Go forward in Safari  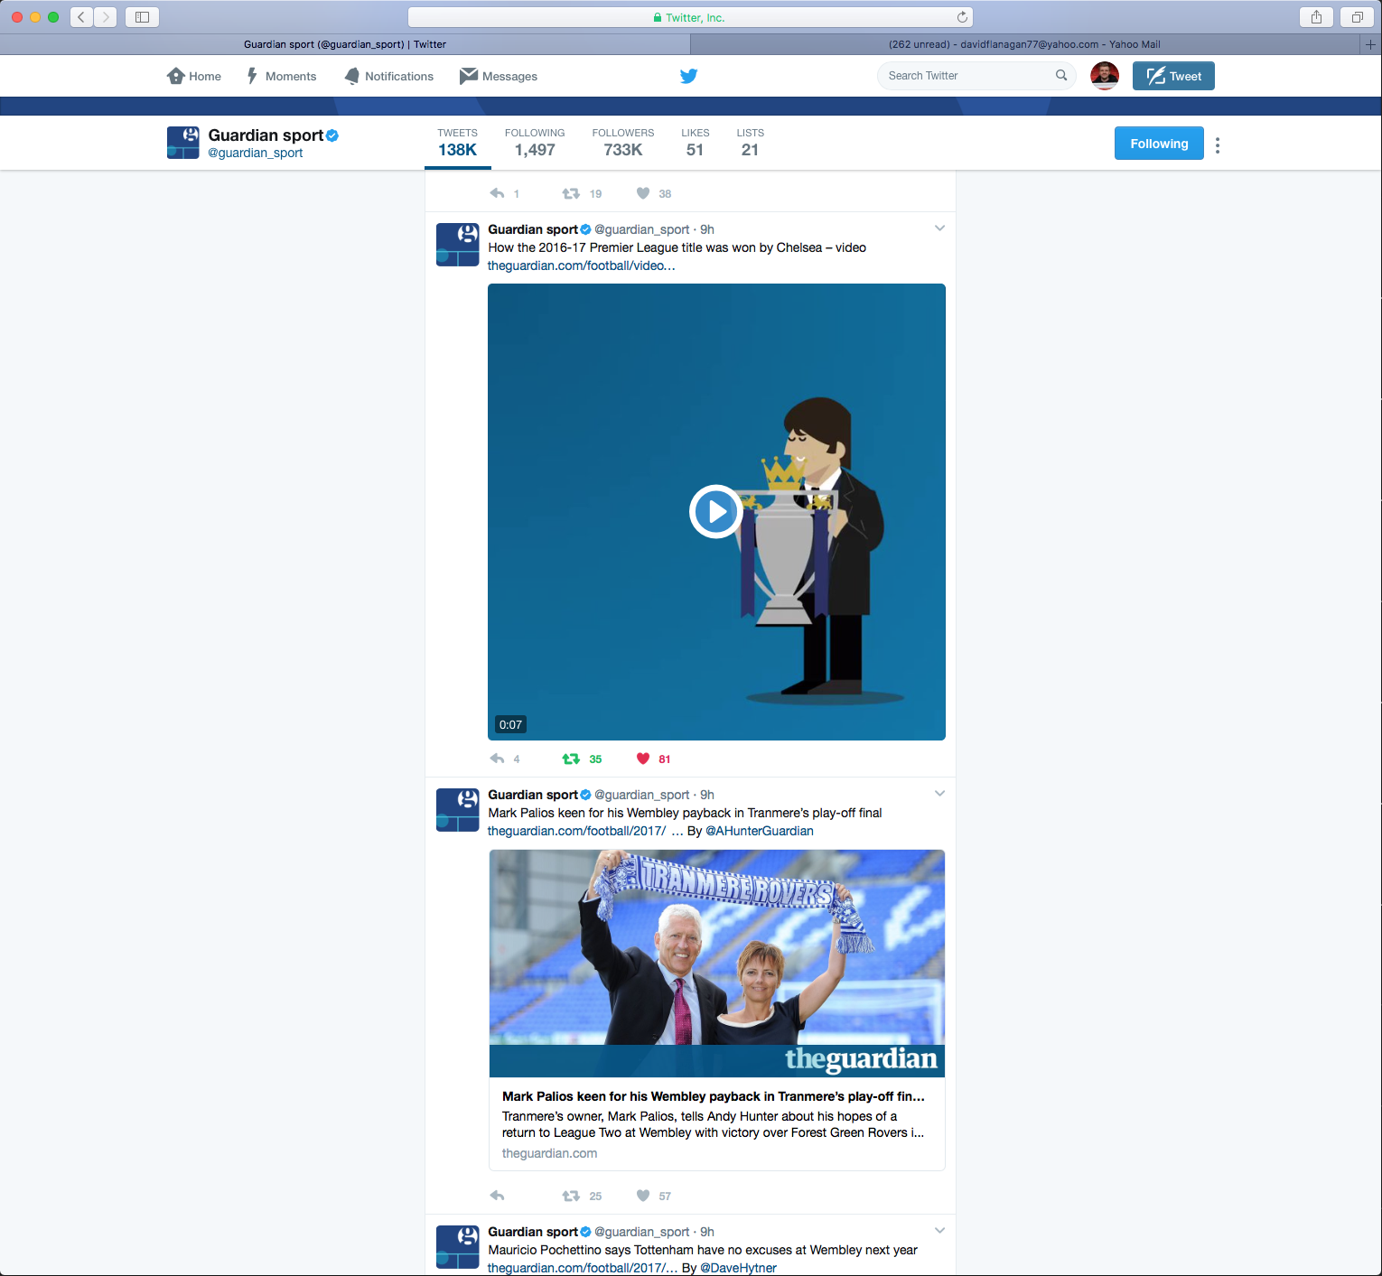(x=106, y=17)
